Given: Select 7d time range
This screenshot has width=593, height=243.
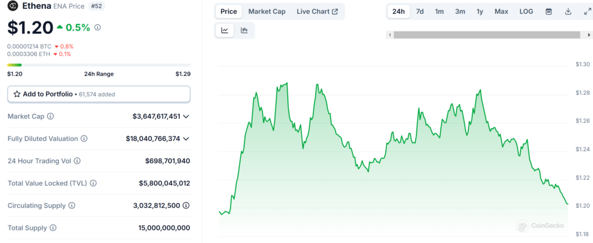Looking at the screenshot, I should point(420,12).
